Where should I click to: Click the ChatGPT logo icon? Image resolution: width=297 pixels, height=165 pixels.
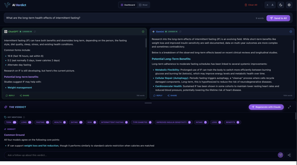click(x=6, y=32)
